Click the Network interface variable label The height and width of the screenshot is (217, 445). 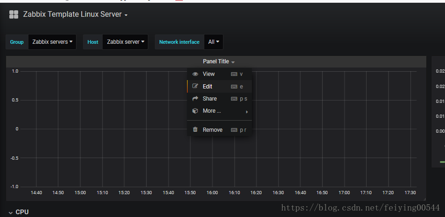180,42
